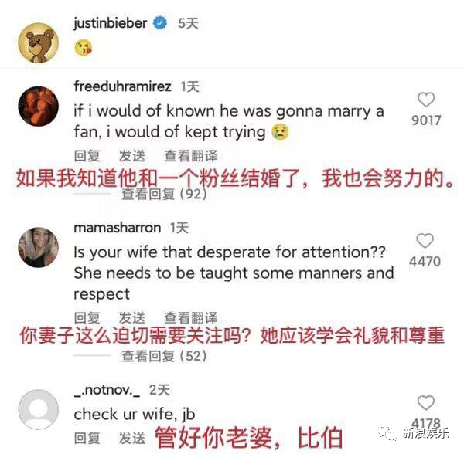Reply (回复) to mamasharron's comment
Screen dimensions: 464x454
coord(87,317)
